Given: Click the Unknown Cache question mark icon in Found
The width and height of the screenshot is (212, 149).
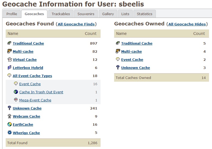Looking at the screenshot, I should point(9,108).
